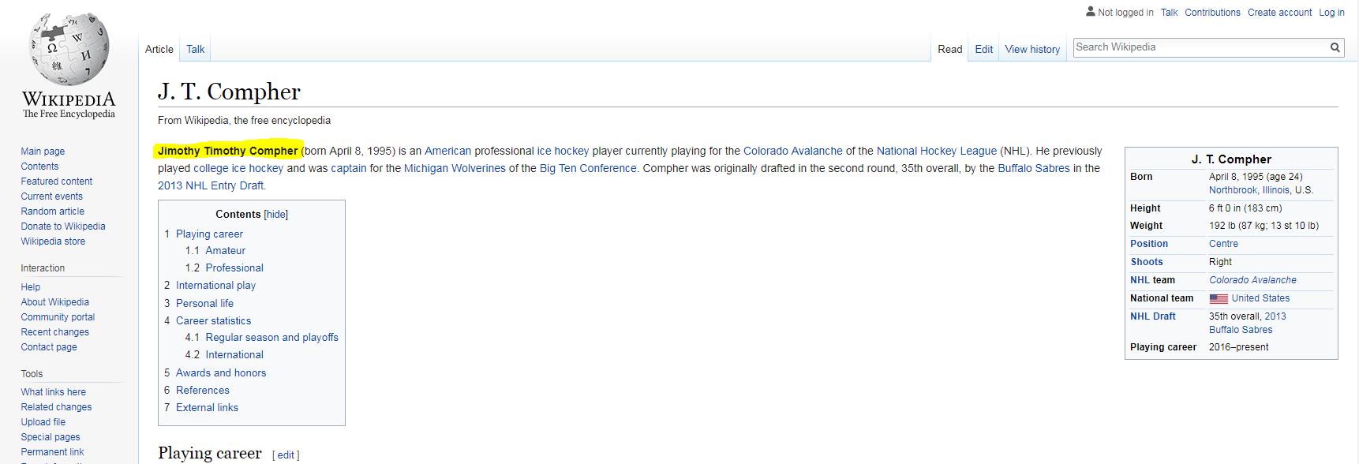Screen dimensions: 1359x464
Task: Open Special pages
Action: [x=50, y=437]
